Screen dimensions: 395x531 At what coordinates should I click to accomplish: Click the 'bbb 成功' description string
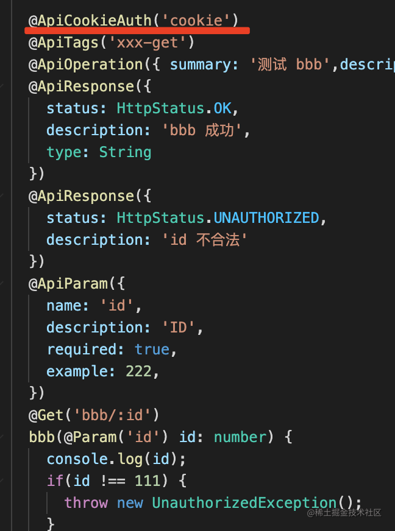(206, 130)
